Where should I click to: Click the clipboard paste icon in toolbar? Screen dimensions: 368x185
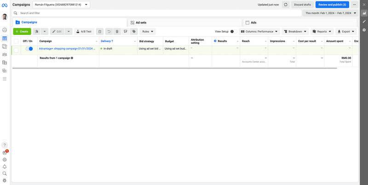point(100,31)
